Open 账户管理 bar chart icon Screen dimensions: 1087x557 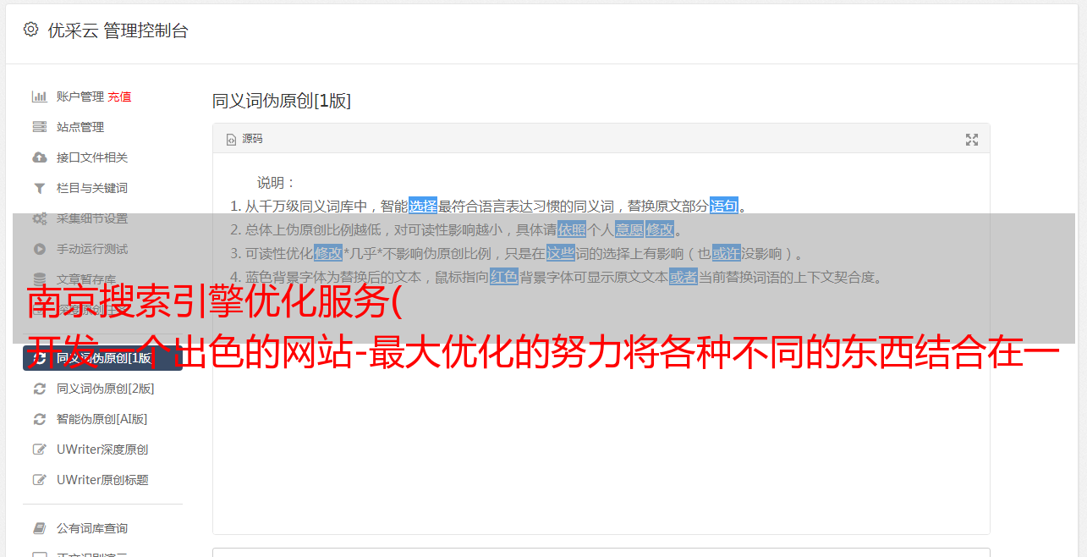[39, 97]
